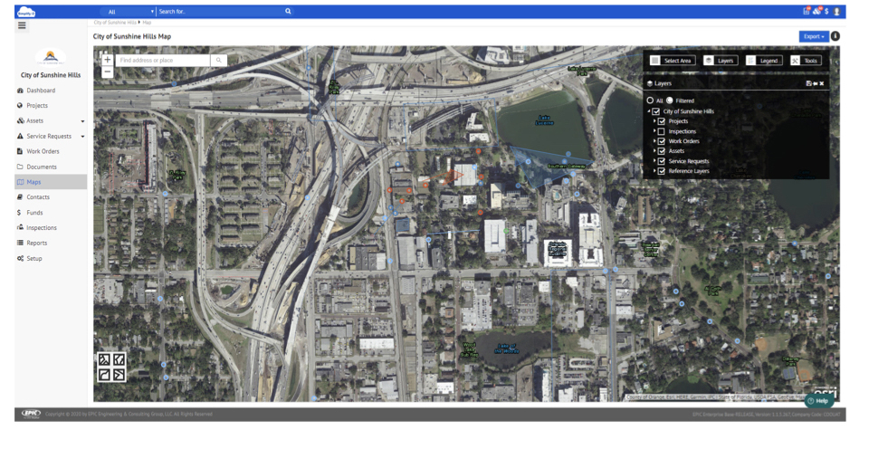Save layers using the Layers panel disk icon
This screenshot has width=869, height=449.
point(808,83)
